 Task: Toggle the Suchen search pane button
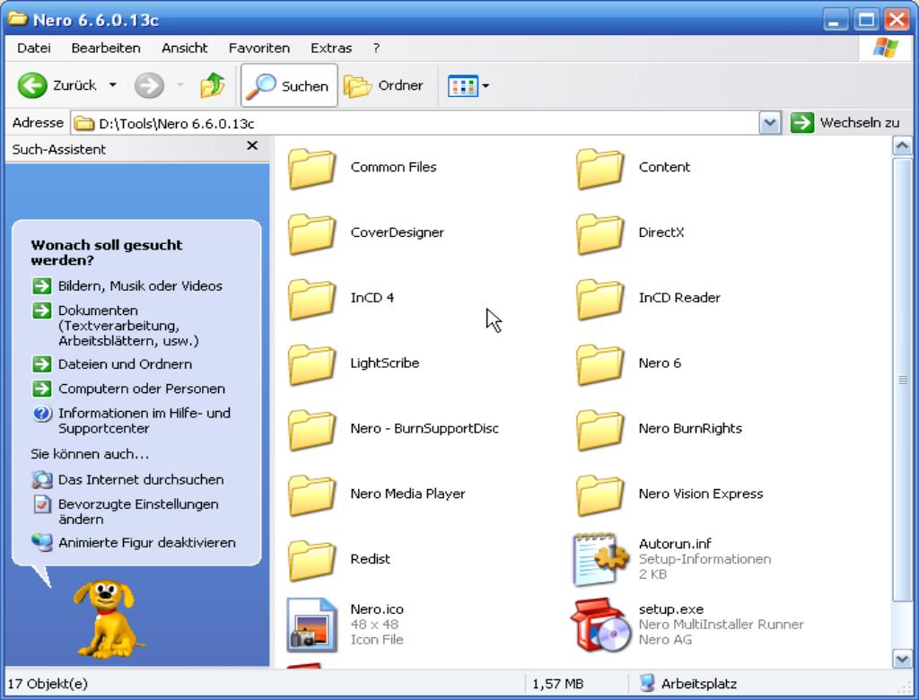coord(289,85)
